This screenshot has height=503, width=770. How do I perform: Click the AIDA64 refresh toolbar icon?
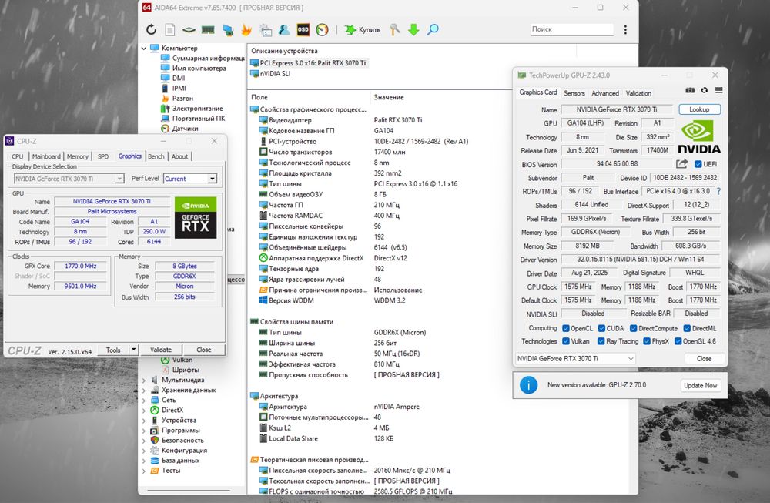(x=151, y=29)
